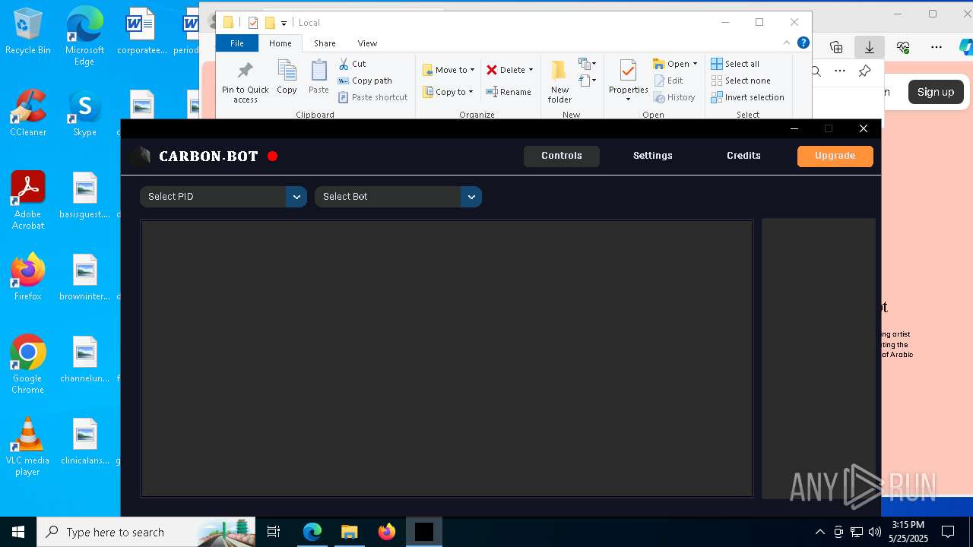Click the Edge collections icon
The height and width of the screenshot is (547, 973).
(836, 47)
